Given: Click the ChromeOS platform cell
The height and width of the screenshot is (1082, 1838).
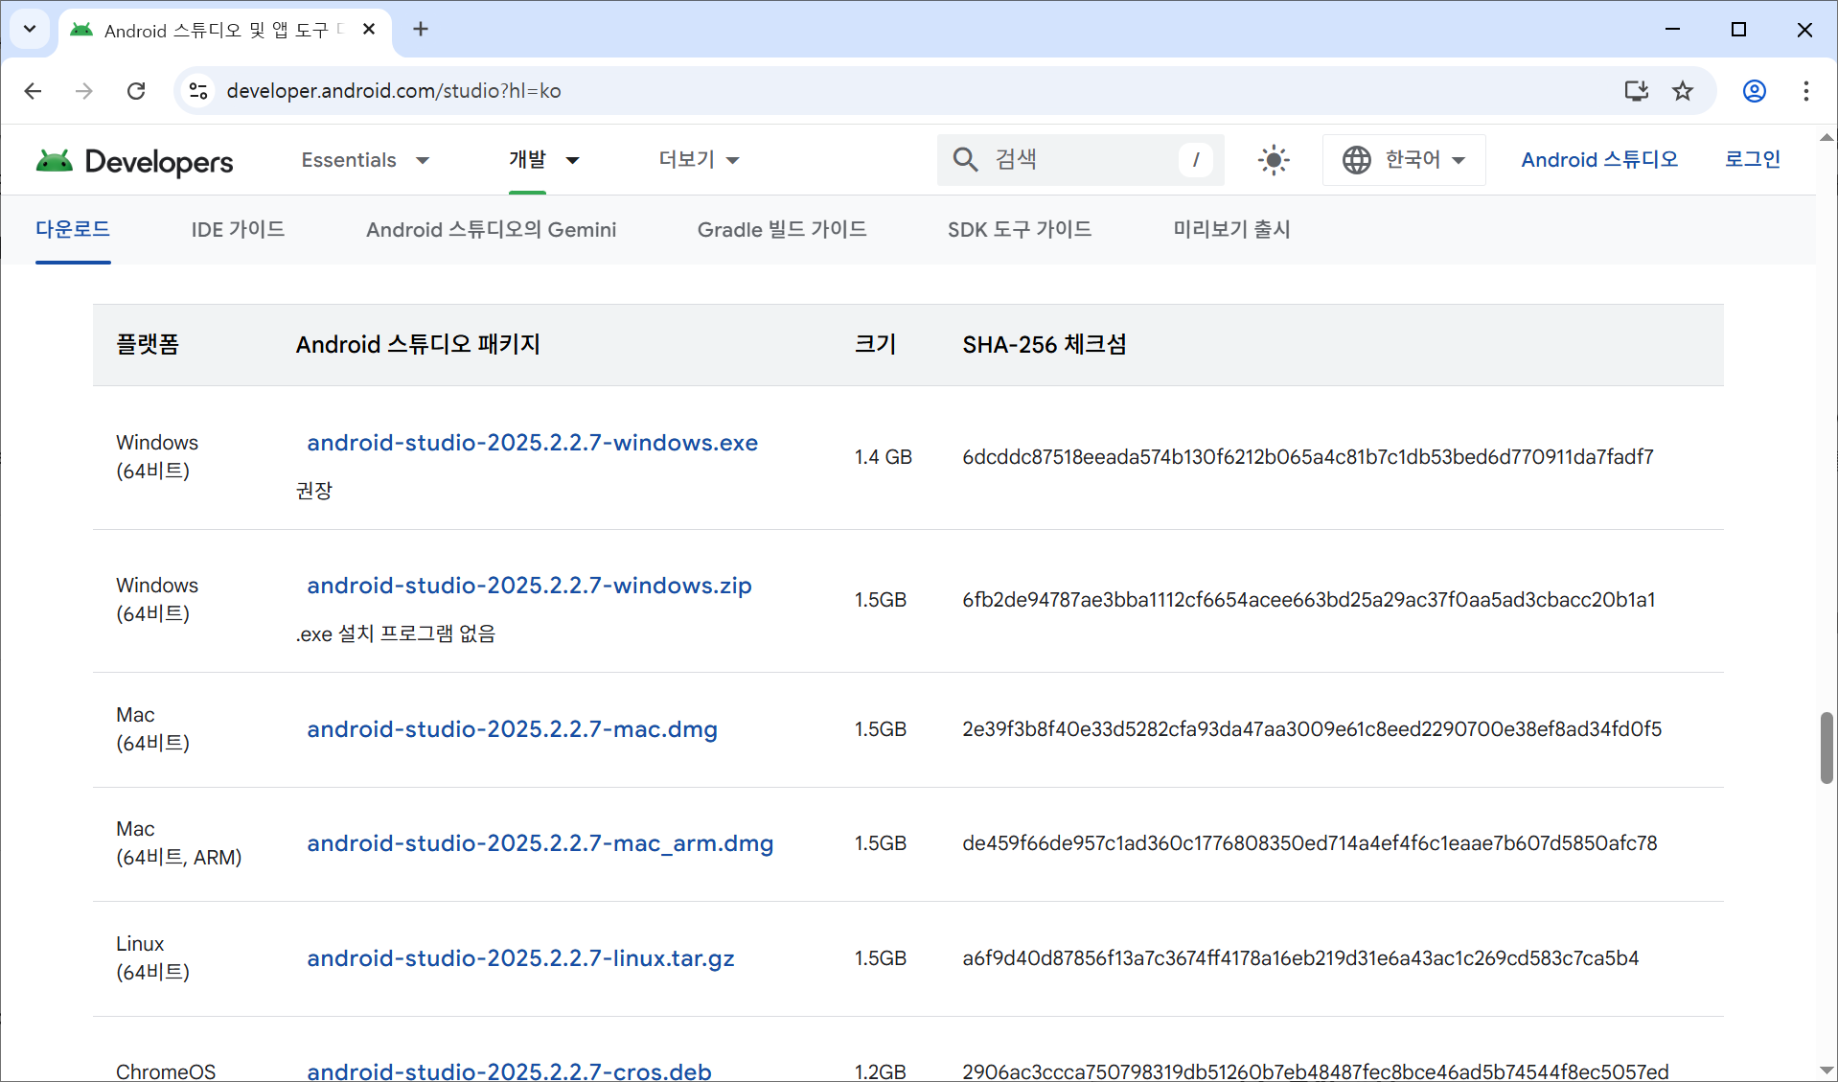Looking at the screenshot, I should 166,1071.
